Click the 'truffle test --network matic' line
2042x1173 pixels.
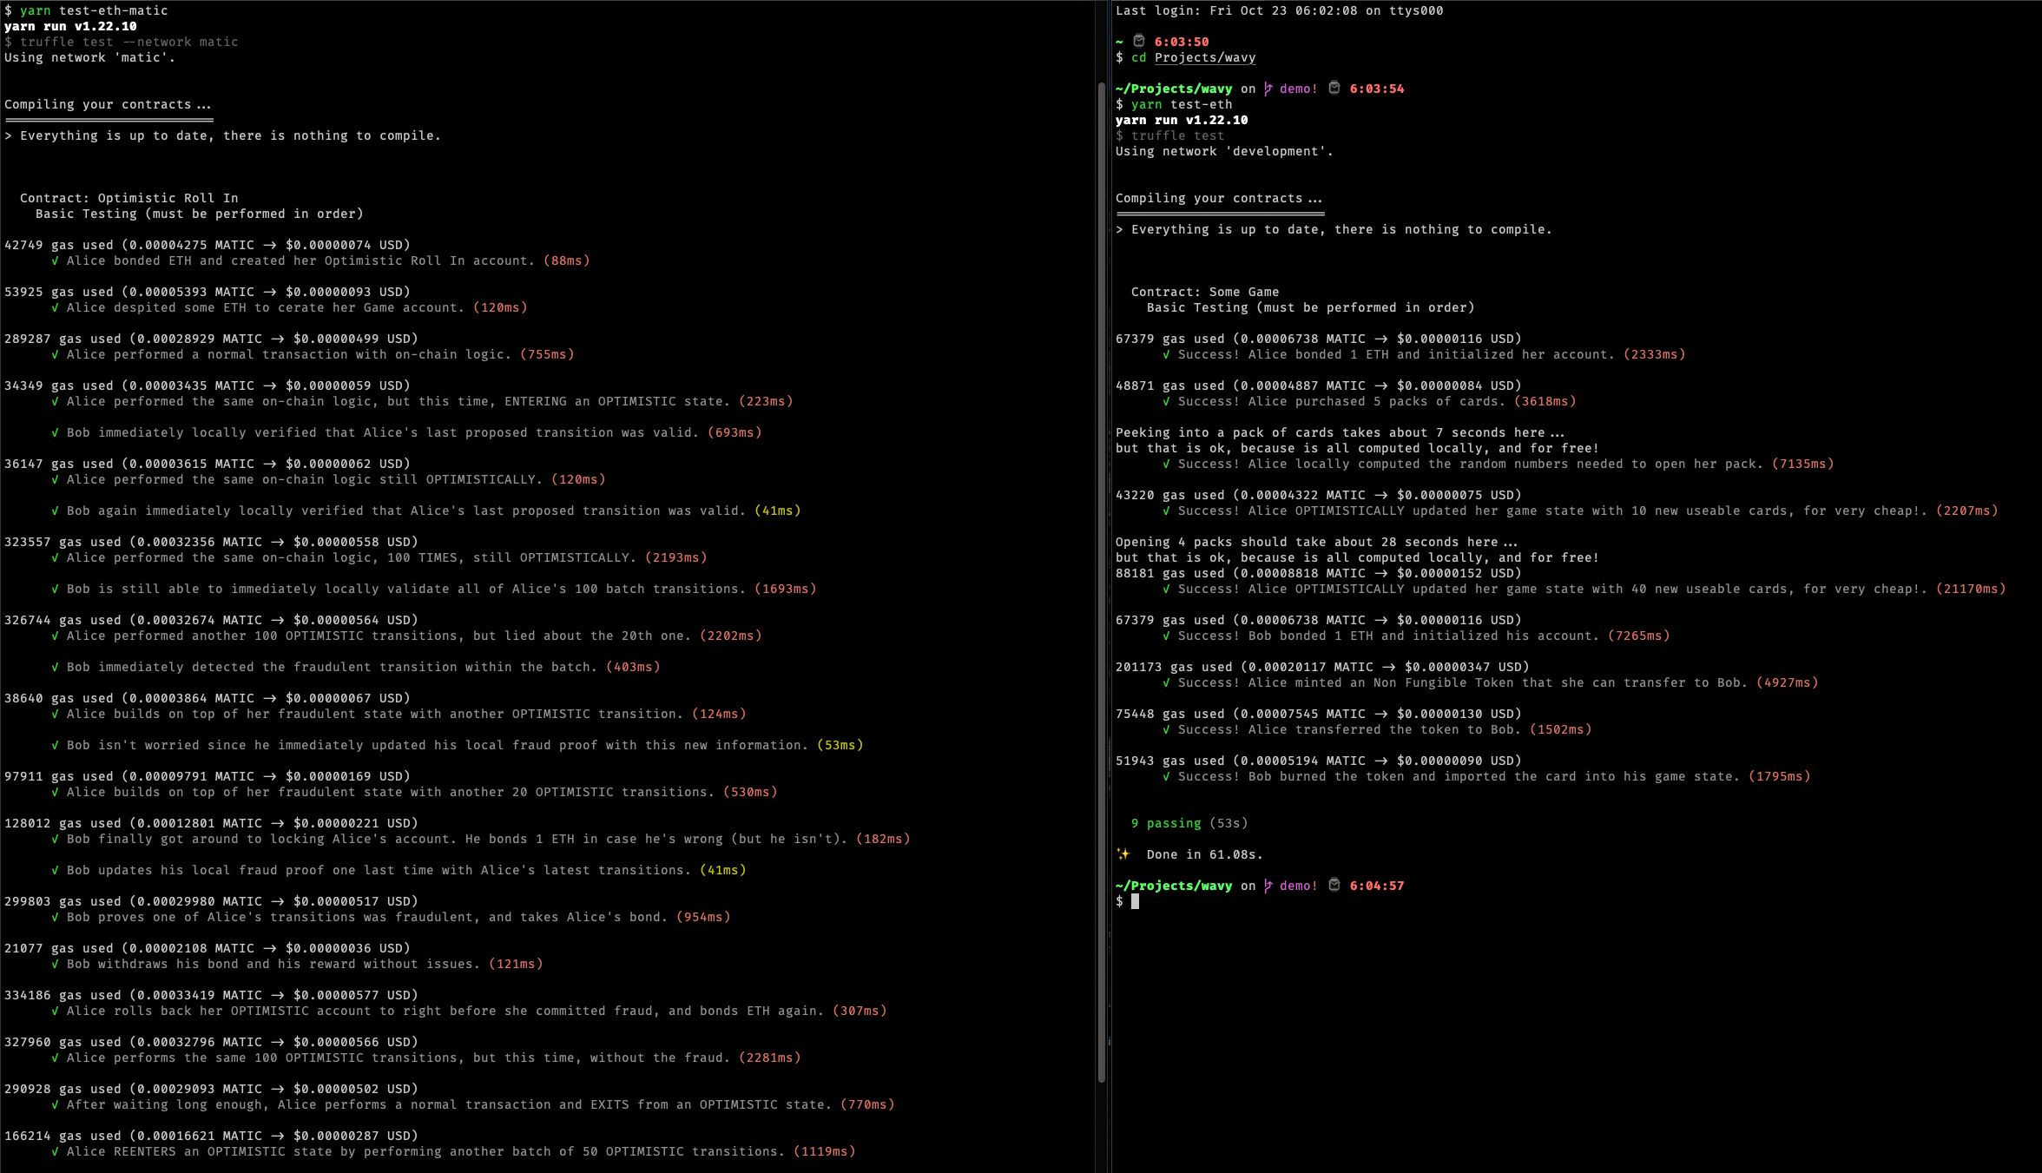click(x=122, y=42)
